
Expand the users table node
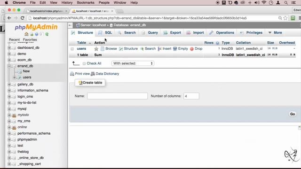[15, 77]
